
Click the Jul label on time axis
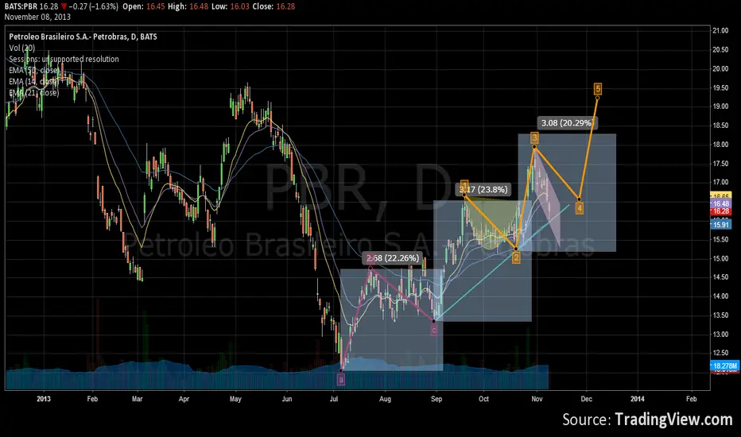coord(334,399)
